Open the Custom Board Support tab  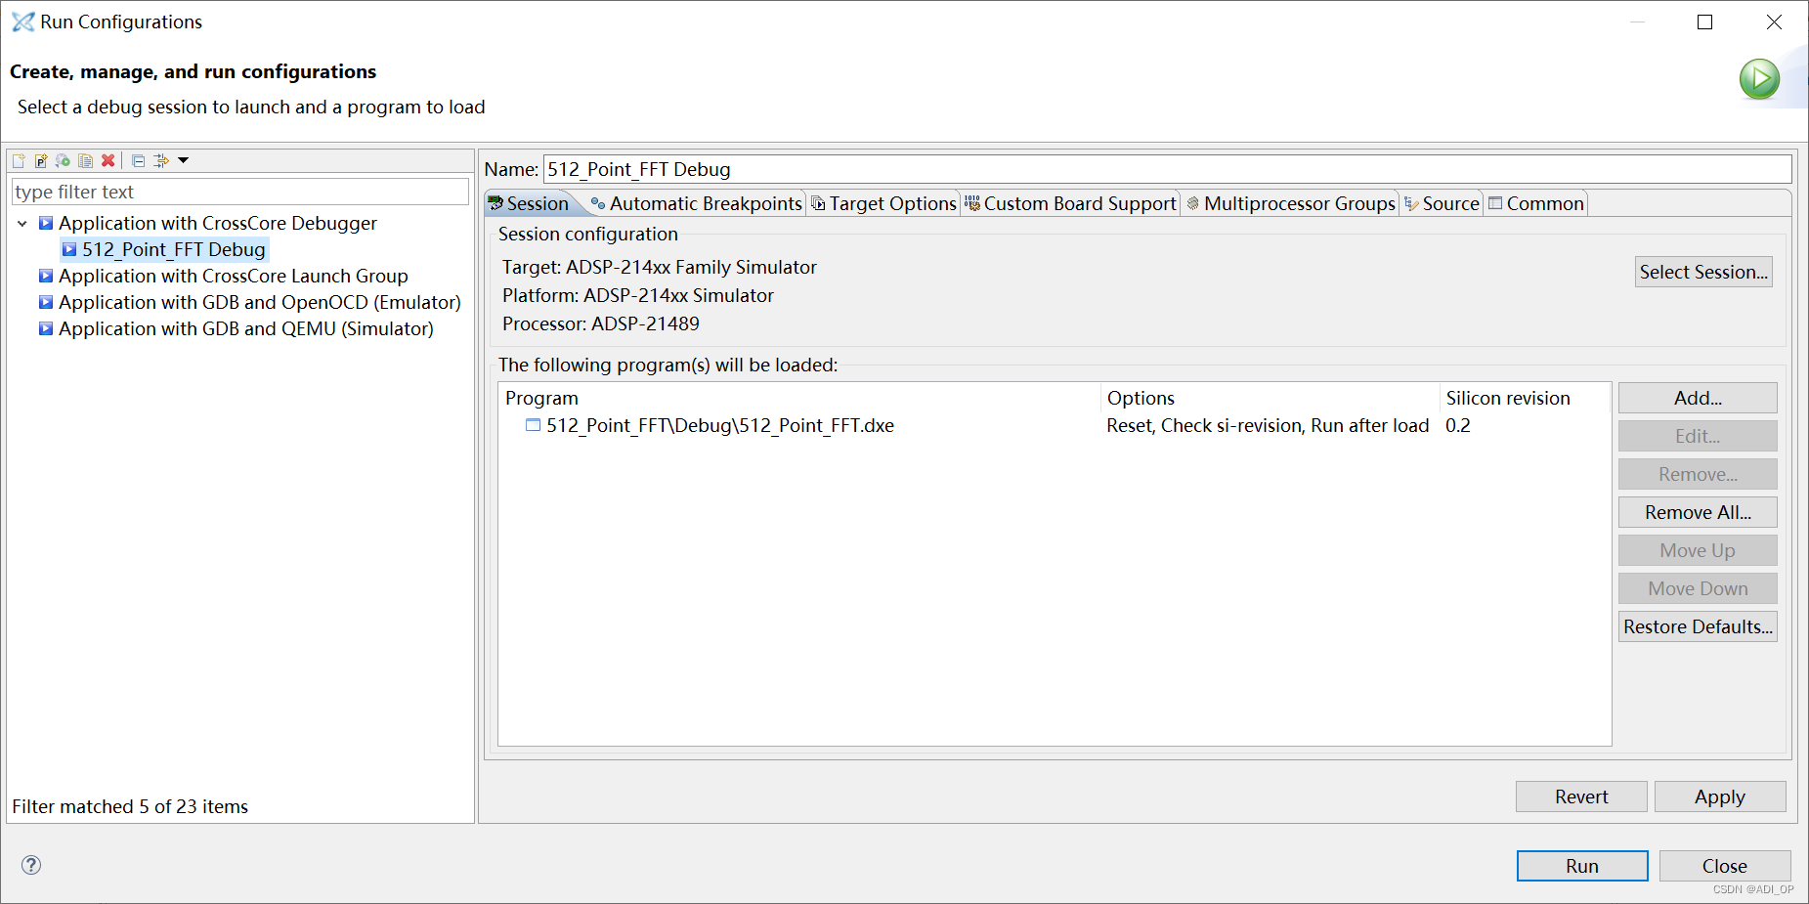click(1070, 203)
